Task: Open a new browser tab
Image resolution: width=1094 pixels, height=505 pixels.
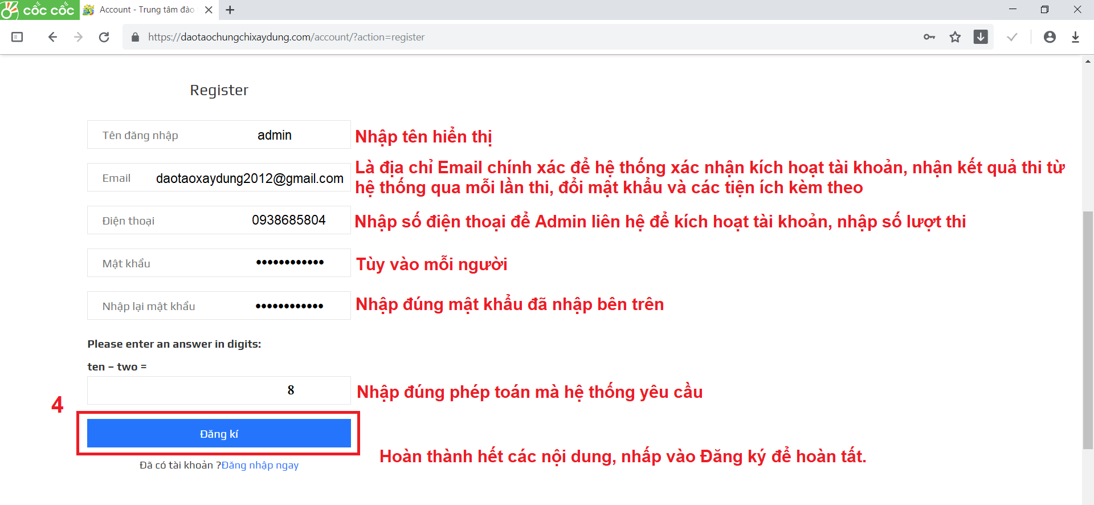Action: [x=230, y=10]
